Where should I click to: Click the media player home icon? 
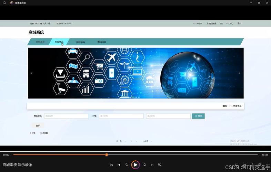click(x=4, y=3)
